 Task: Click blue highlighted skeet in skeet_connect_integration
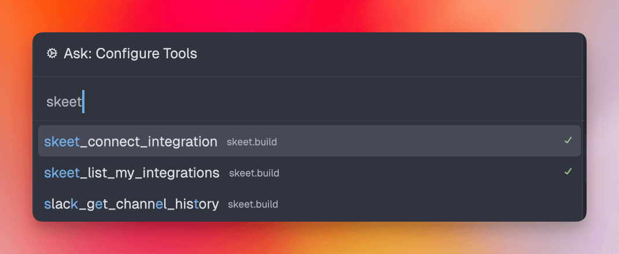[62, 141]
